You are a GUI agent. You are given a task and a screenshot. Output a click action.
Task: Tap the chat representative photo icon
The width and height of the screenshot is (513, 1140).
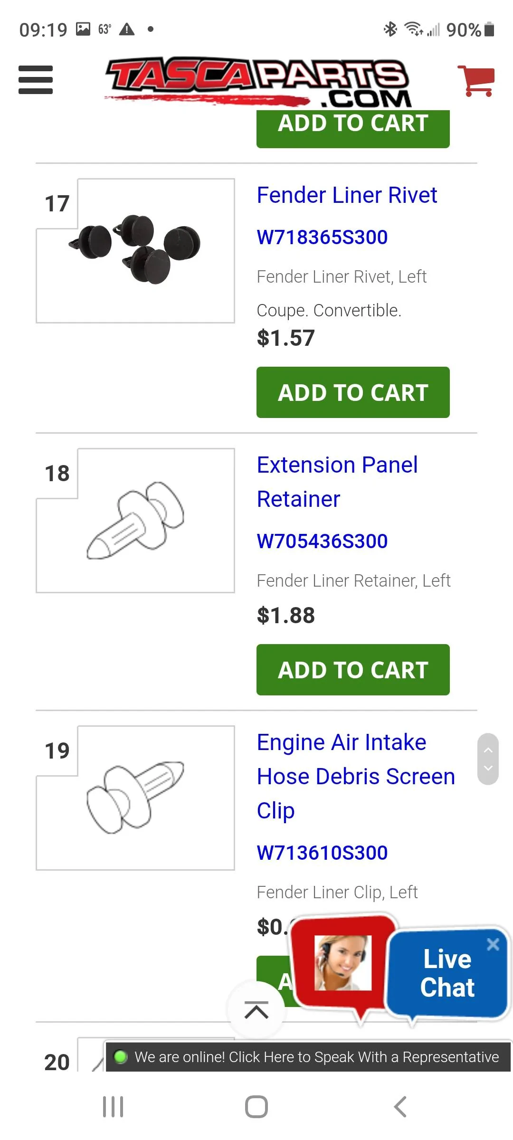coord(343,963)
